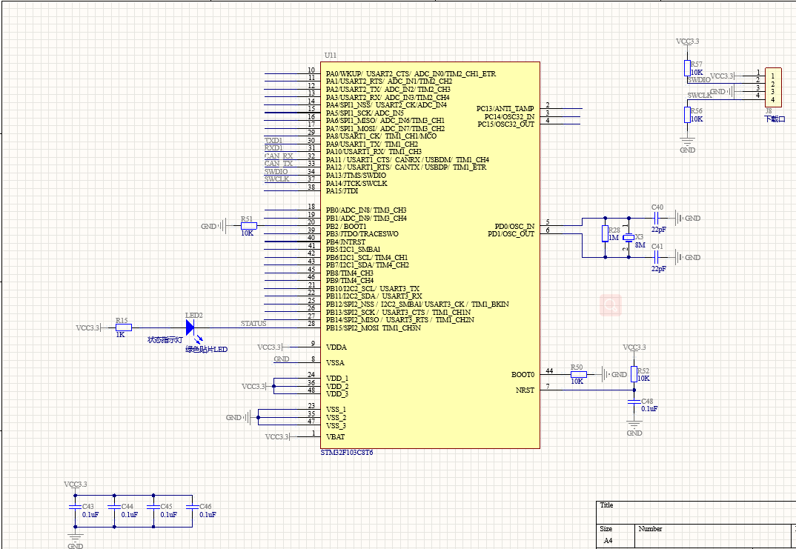The image size is (796, 549).
Task: Select the J8 connector symbol
Action: [773, 87]
